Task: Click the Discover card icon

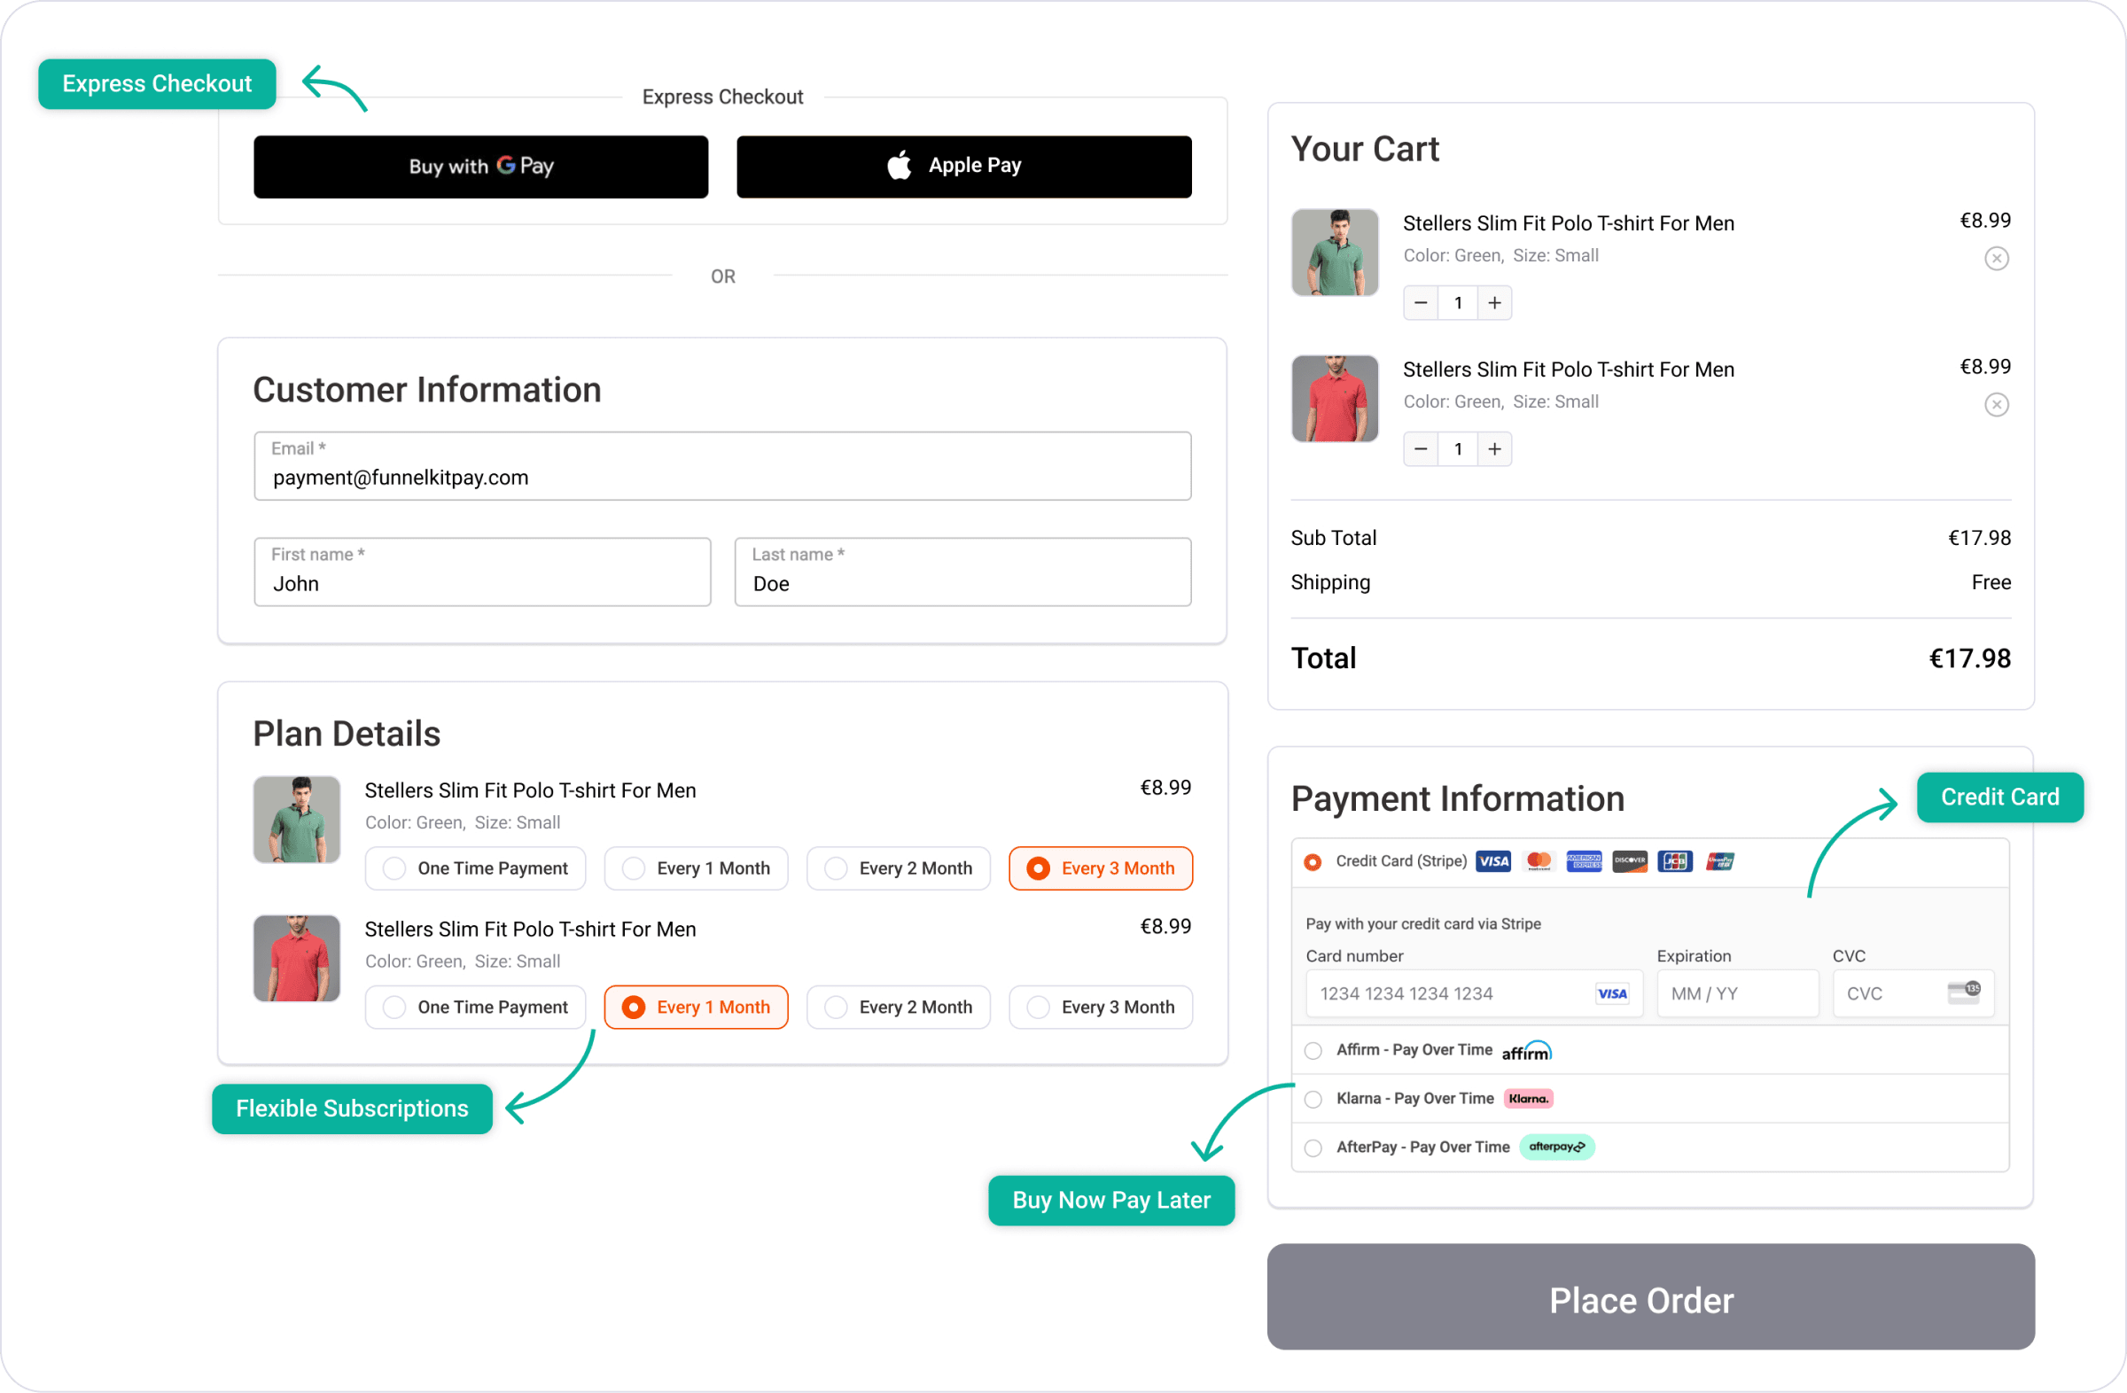Action: (1630, 860)
